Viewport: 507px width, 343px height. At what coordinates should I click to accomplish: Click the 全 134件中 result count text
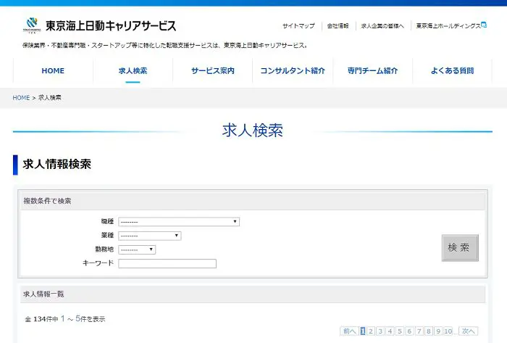(x=41, y=319)
